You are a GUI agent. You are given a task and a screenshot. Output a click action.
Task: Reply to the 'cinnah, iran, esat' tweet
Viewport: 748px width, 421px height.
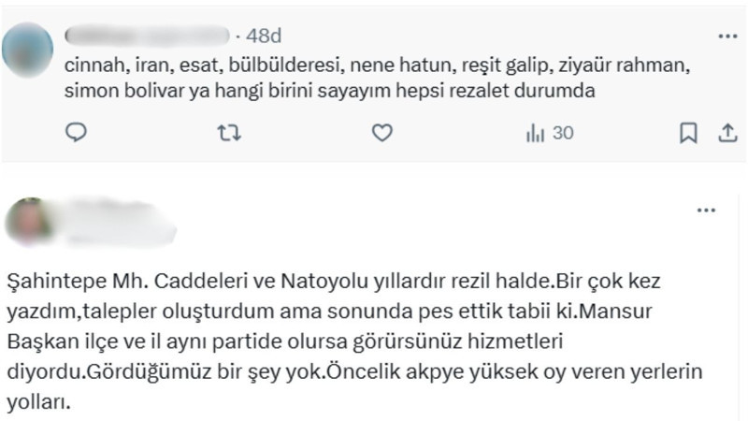coord(77,134)
